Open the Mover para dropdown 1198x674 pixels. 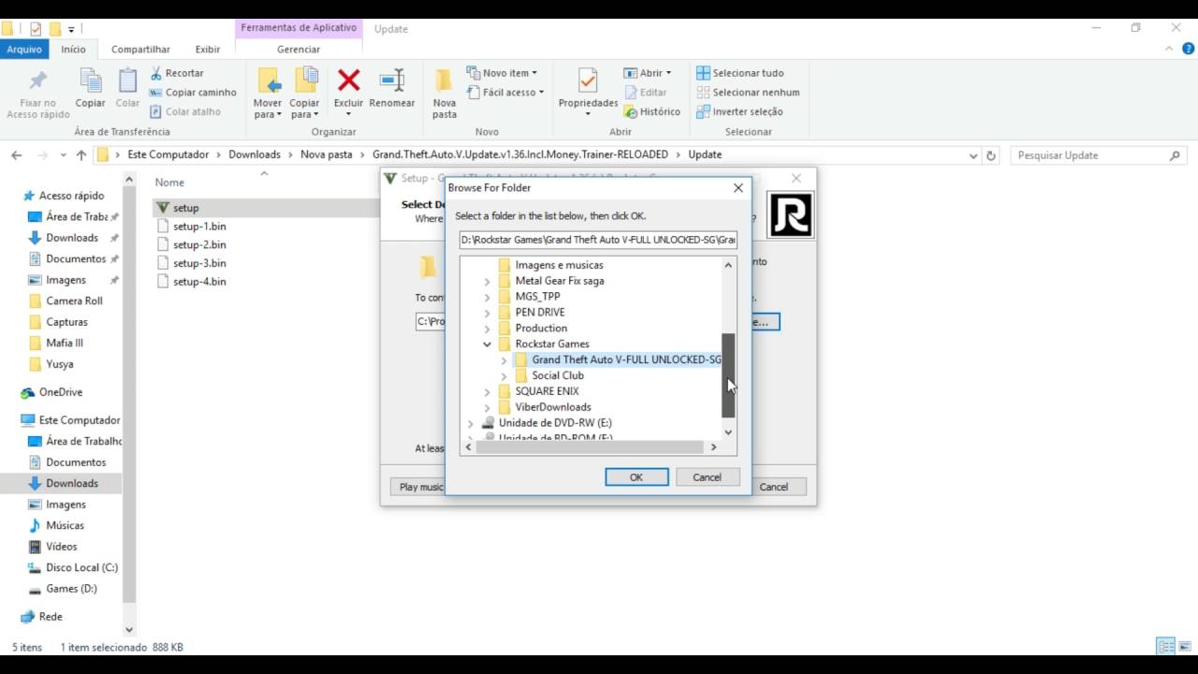coord(268,109)
